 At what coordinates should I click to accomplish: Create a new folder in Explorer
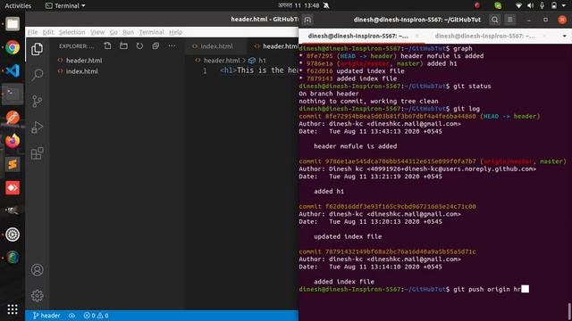click(123, 45)
